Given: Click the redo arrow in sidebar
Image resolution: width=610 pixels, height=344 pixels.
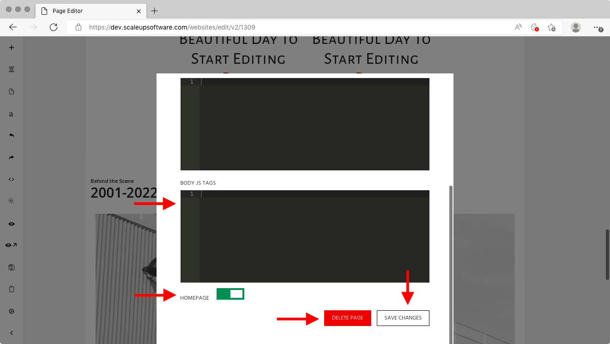Looking at the screenshot, I should 12,157.
